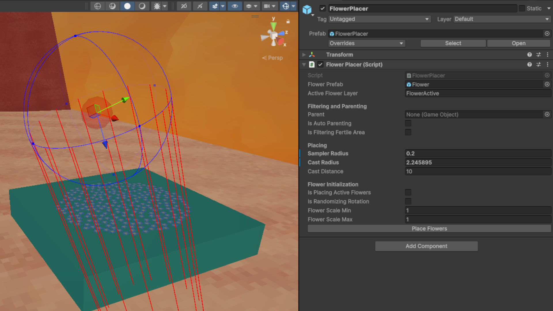Toggle the Static checkbox
The image size is (553, 311).
coord(522,9)
